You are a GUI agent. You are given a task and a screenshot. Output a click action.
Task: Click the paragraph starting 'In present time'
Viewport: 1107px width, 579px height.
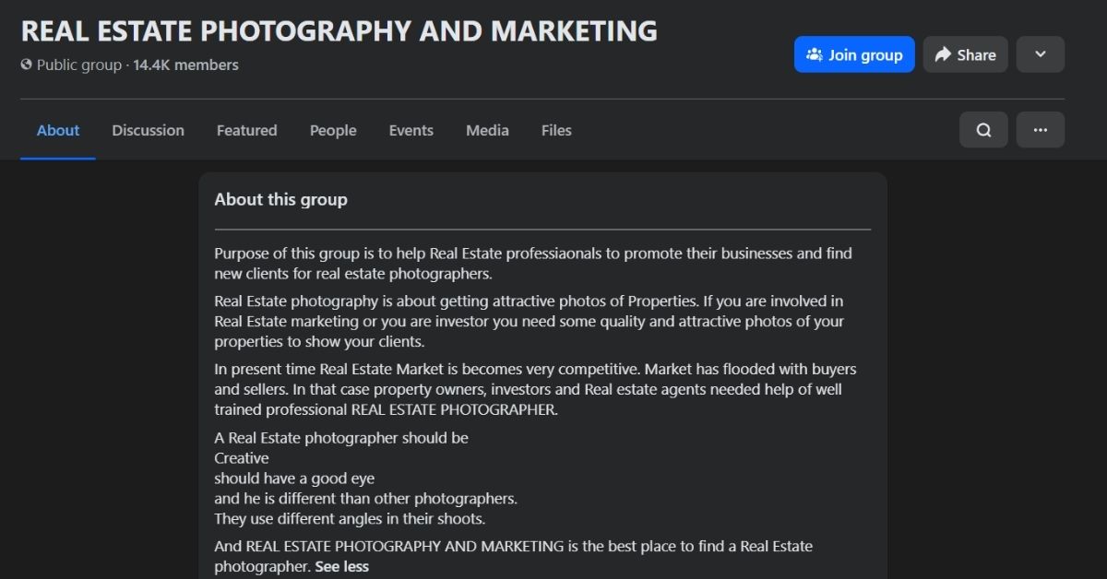tap(535, 389)
